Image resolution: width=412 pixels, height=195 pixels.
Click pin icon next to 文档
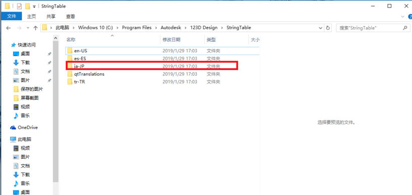click(49, 72)
